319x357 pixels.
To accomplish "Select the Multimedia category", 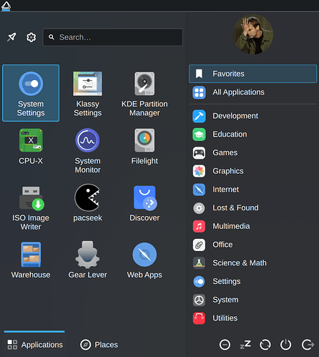I will coord(253,226).
